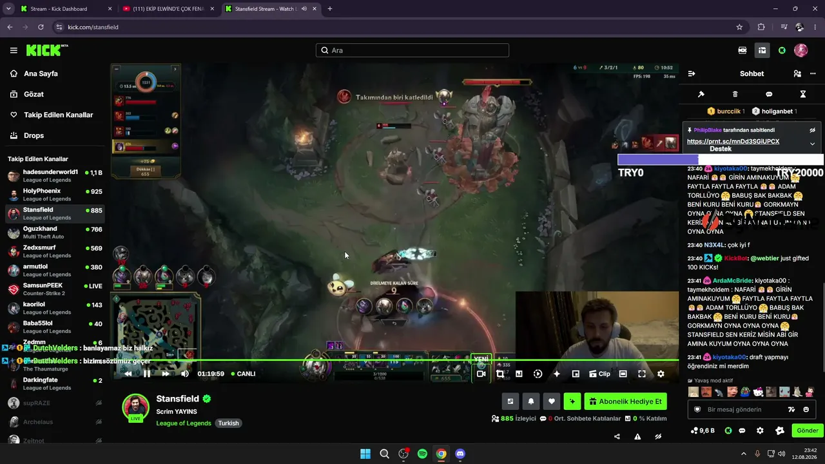Toggle theater mode in the player
Screen dimensions: 825x464
coord(623,374)
